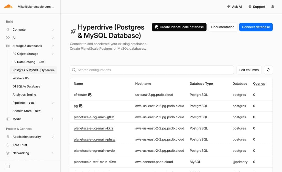This screenshot has width=282, height=172.
Task: Click the PlanetScale badge beside cf-tester
Action: click(x=90, y=95)
